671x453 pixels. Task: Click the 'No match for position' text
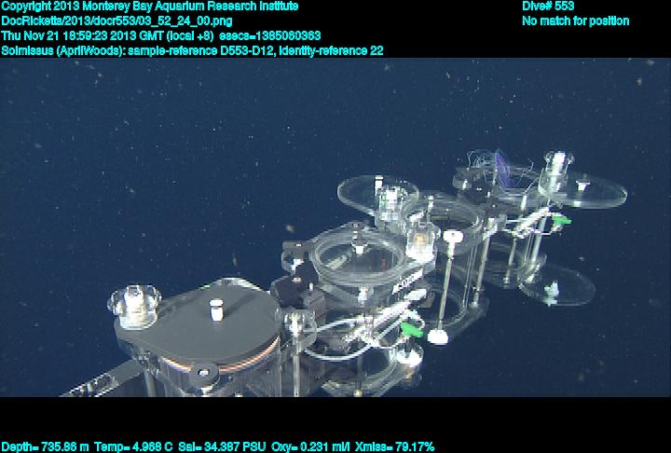click(576, 21)
